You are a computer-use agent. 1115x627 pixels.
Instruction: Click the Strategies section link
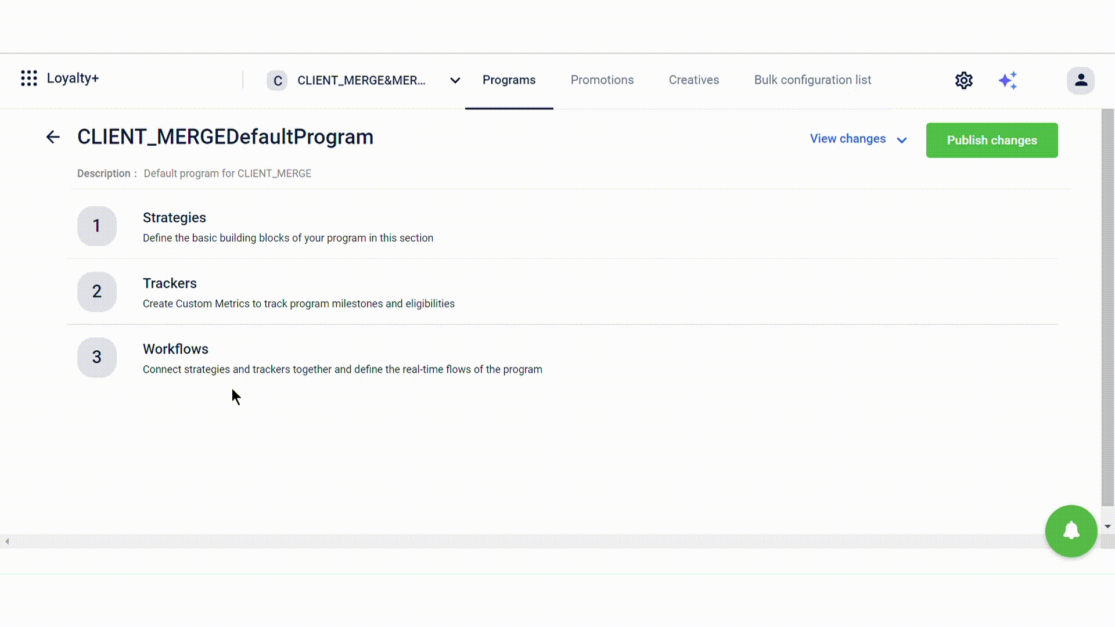click(174, 218)
